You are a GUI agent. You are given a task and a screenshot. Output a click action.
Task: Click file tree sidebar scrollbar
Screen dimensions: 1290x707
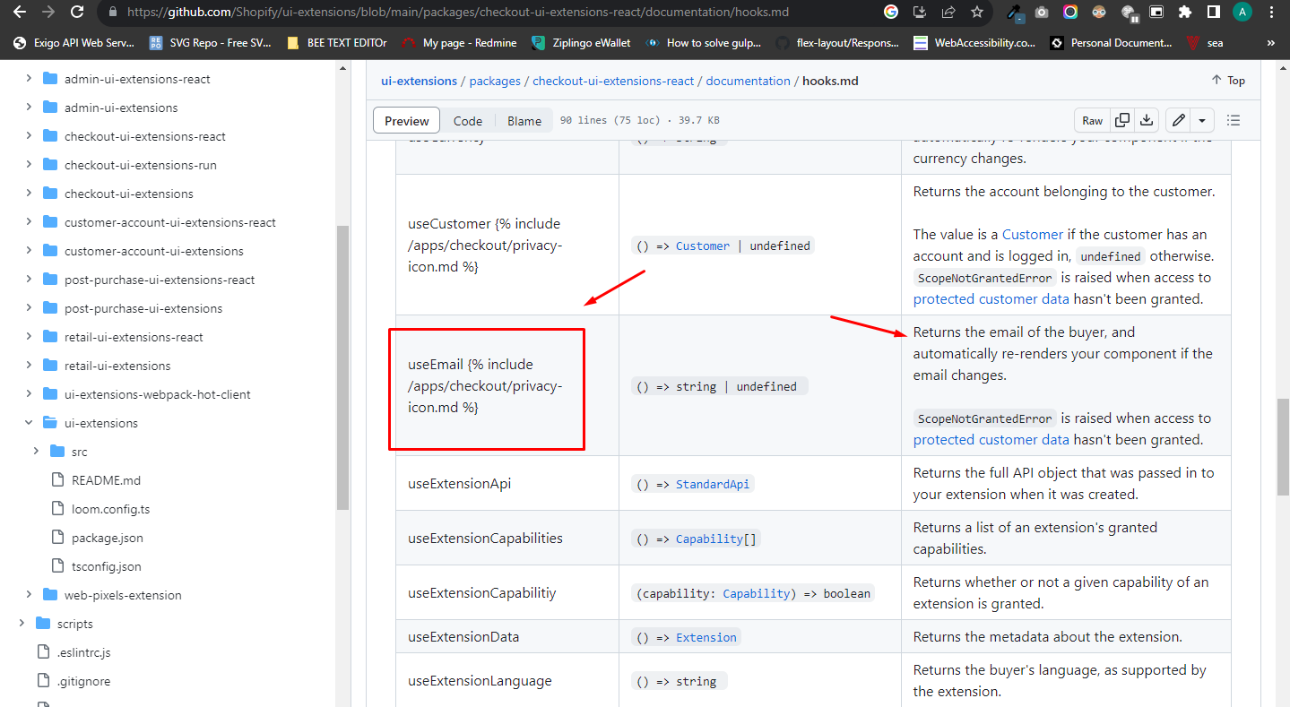pos(342,367)
